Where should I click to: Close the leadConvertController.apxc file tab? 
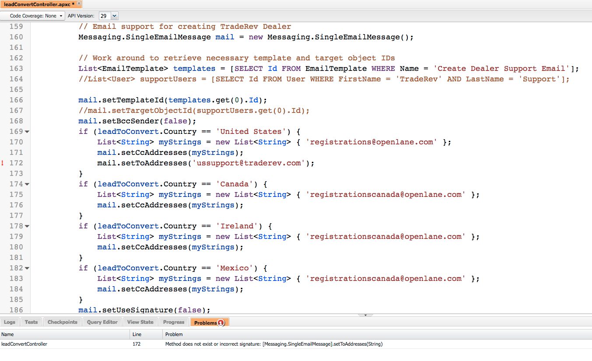click(79, 4)
